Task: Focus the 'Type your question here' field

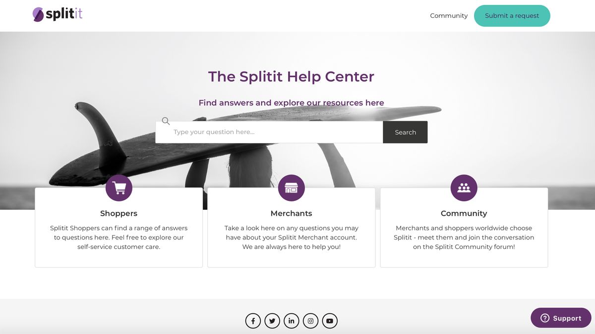Action: coord(269,132)
